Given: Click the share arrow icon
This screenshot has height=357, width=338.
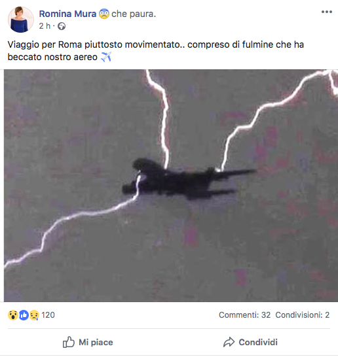Looking at the screenshot, I should (x=229, y=342).
